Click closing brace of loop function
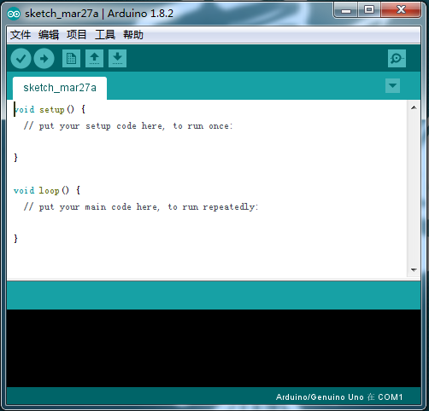 pos(15,239)
